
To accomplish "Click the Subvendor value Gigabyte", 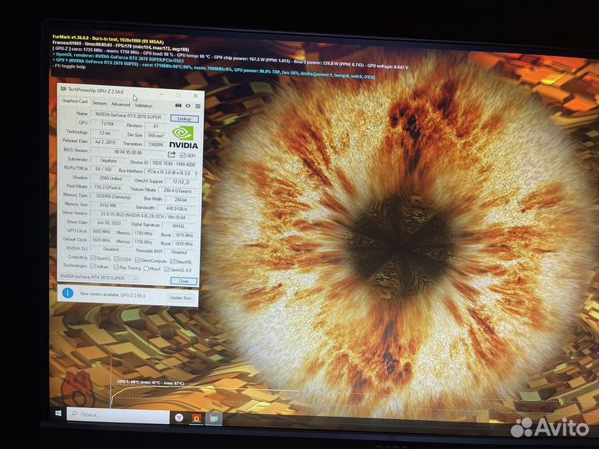I will pyautogui.click(x=108, y=160).
